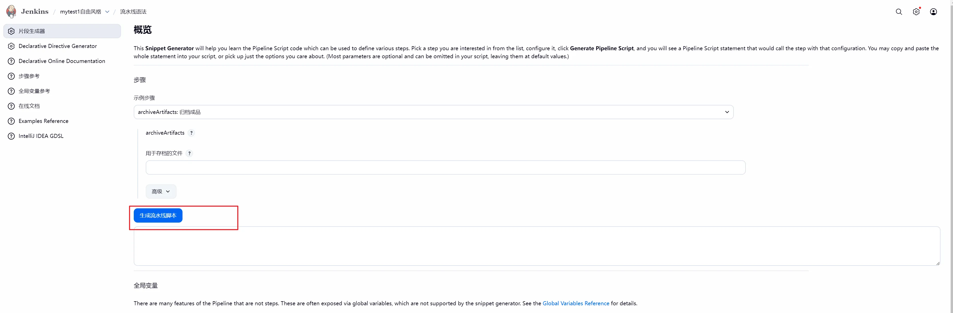
Task: Click help icon beside 用于存档的文件
Action: (x=189, y=153)
